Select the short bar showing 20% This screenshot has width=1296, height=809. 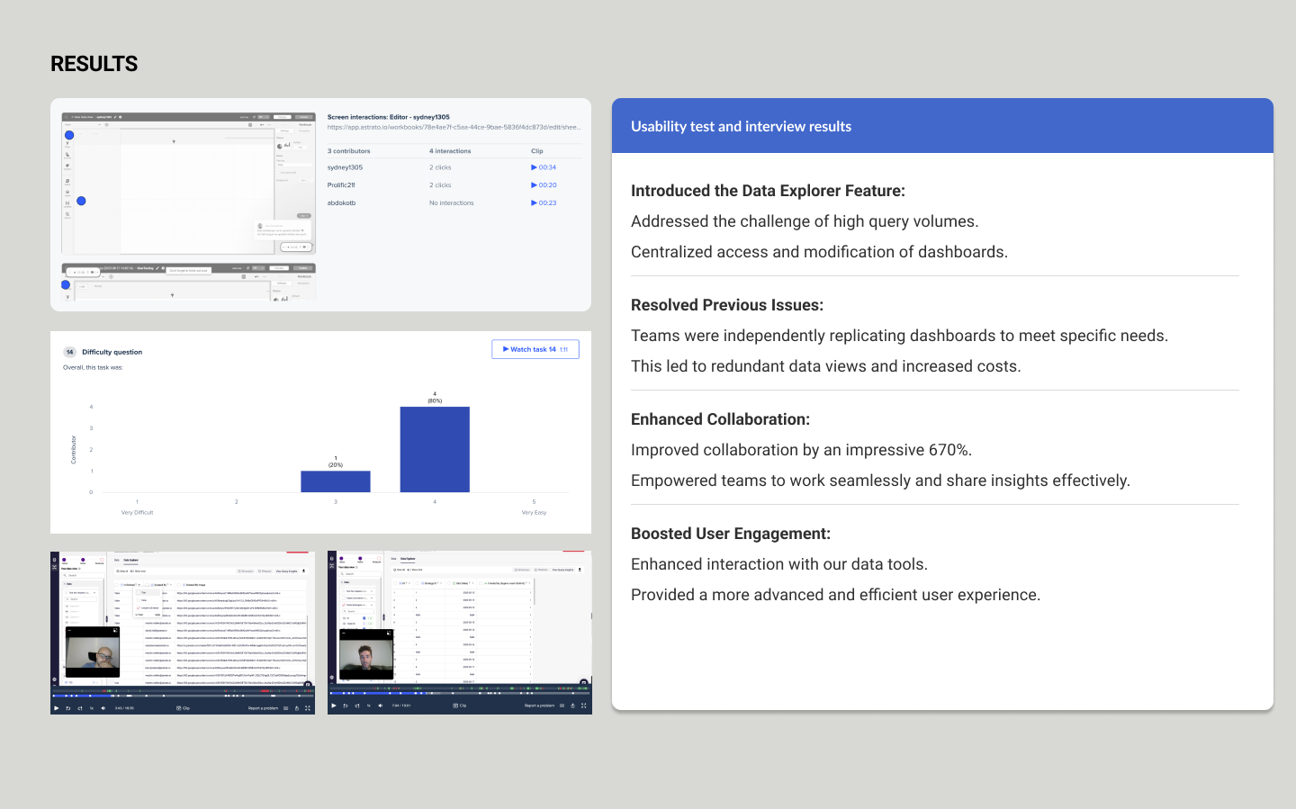tap(336, 481)
